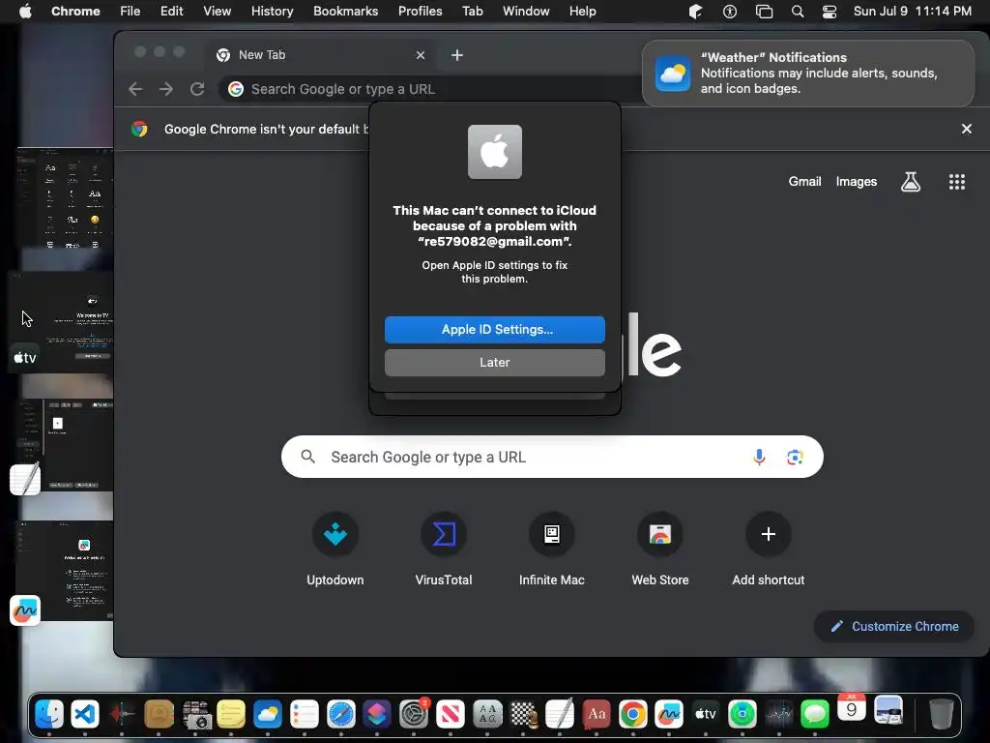The height and width of the screenshot is (743, 990).
Task: Open the Chrome application menu
Action: 75,12
